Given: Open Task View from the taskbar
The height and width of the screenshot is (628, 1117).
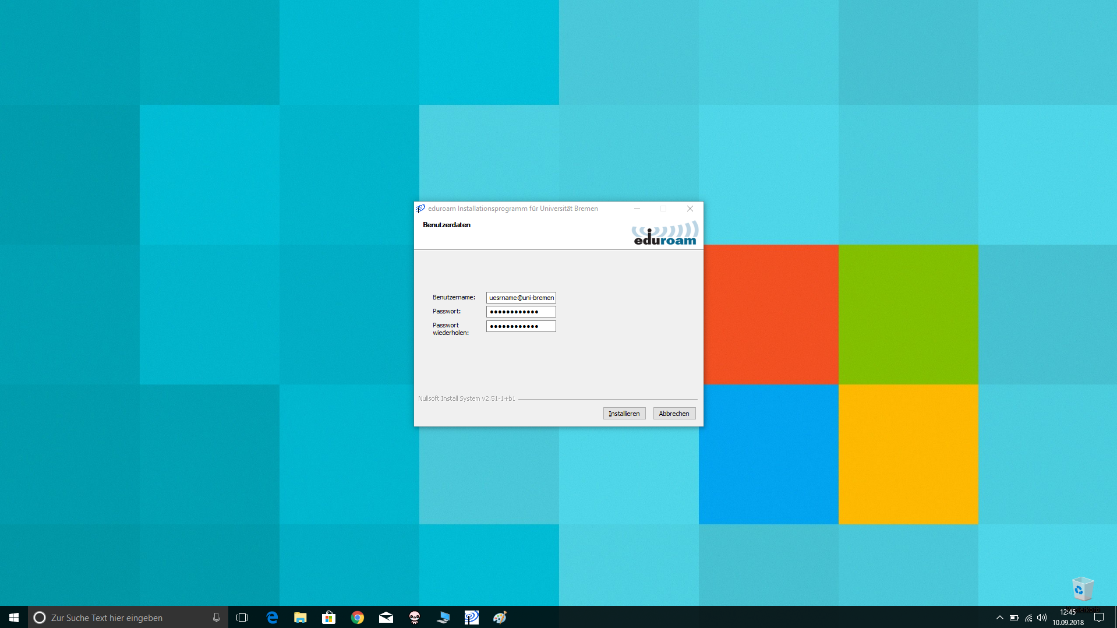Looking at the screenshot, I should 242,618.
